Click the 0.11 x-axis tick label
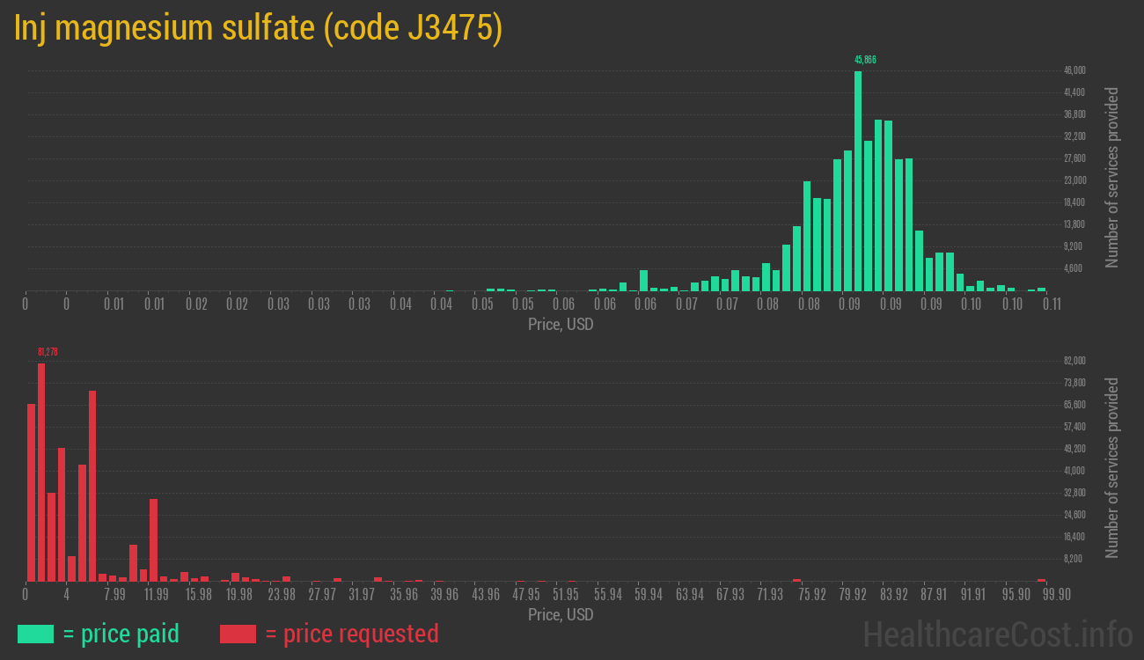This screenshot has width=1144, height=660. point(1051,304)
